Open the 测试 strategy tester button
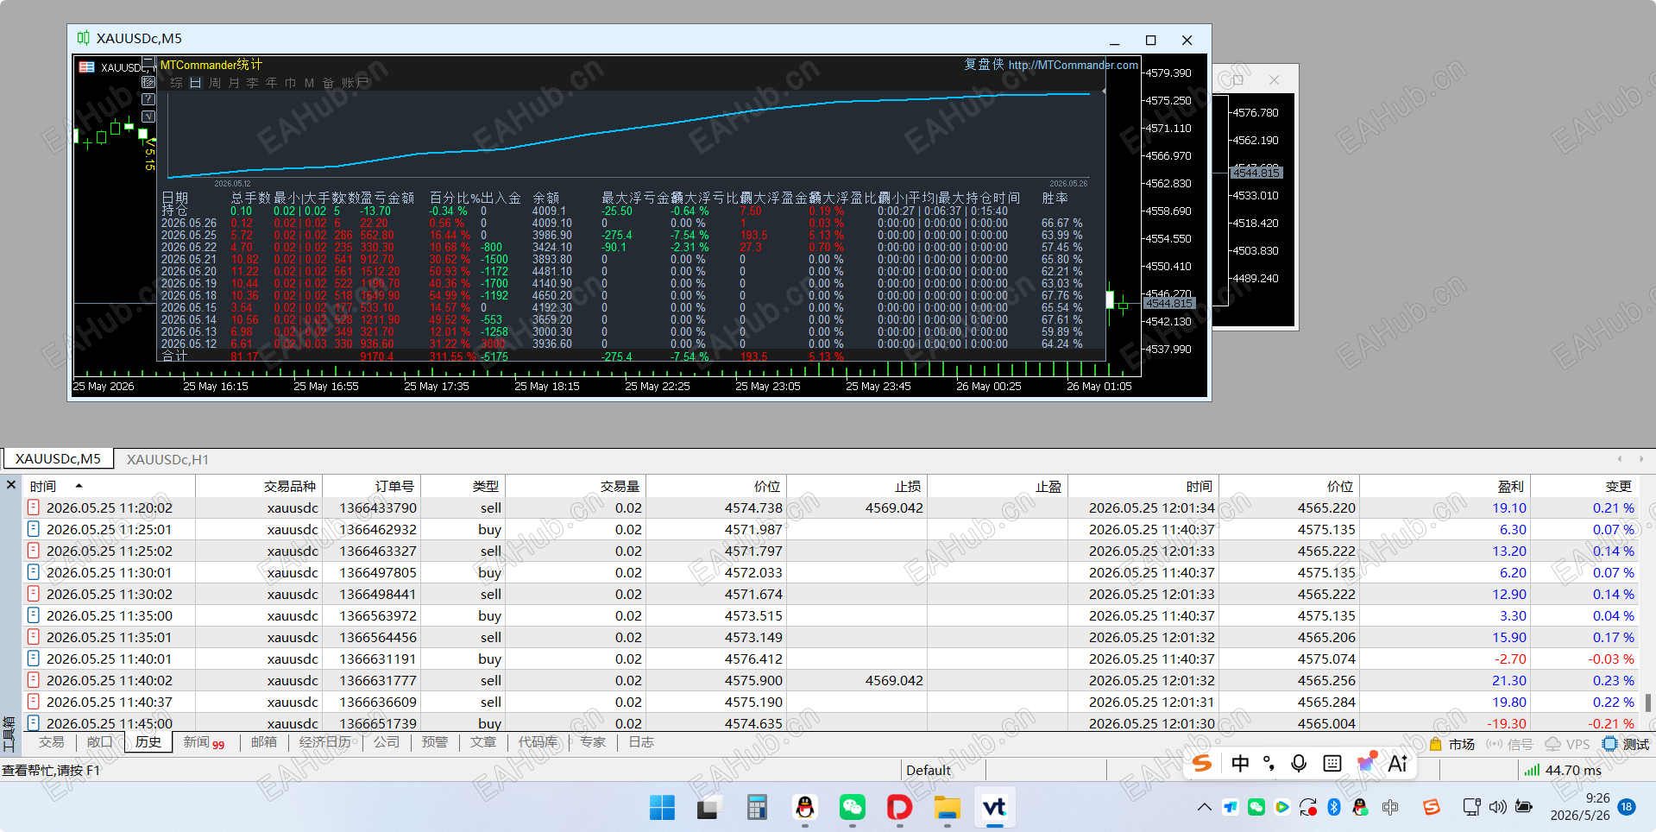The image size is (1656, 832). [1626, 744]
